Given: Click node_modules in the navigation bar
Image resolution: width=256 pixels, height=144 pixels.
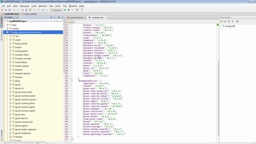Looking at the screenshot, I should point(29,14).
